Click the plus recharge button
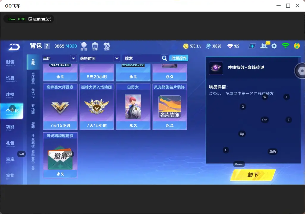The width and height of the screenshot is (305, 214). point(252,46)
